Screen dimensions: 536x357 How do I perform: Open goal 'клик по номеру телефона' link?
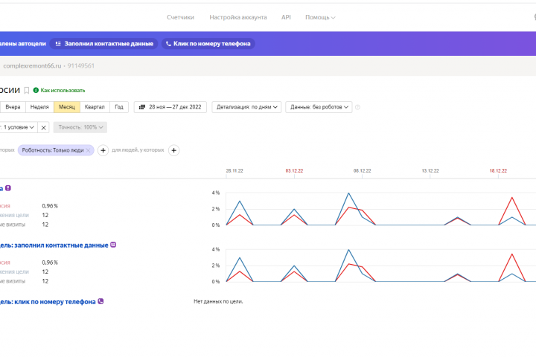click(x=48, y=302)
